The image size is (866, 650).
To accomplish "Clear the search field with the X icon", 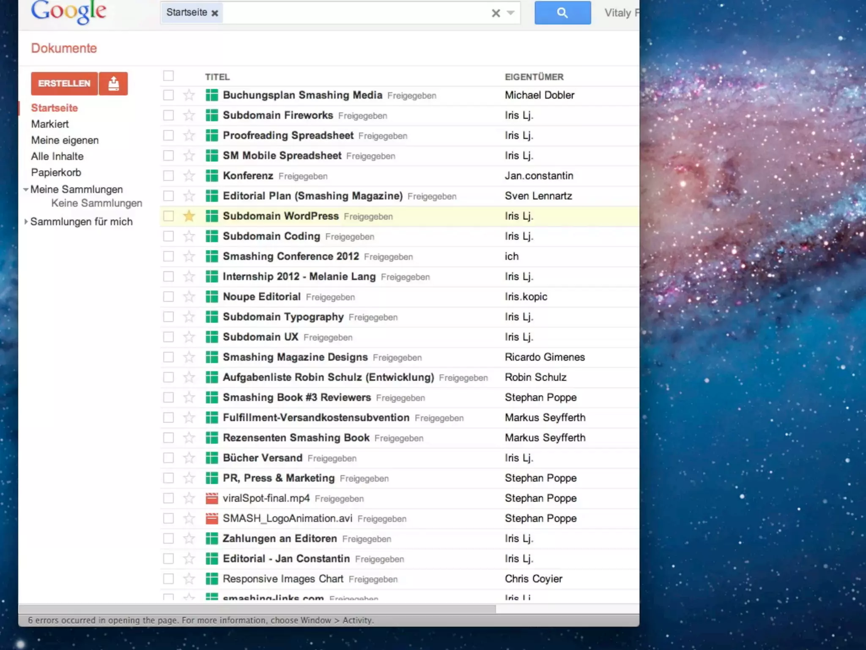I will 496,13.
